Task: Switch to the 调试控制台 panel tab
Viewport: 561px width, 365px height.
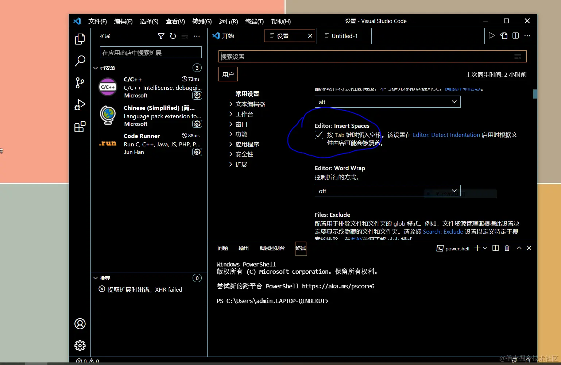Action: (272, 248)
